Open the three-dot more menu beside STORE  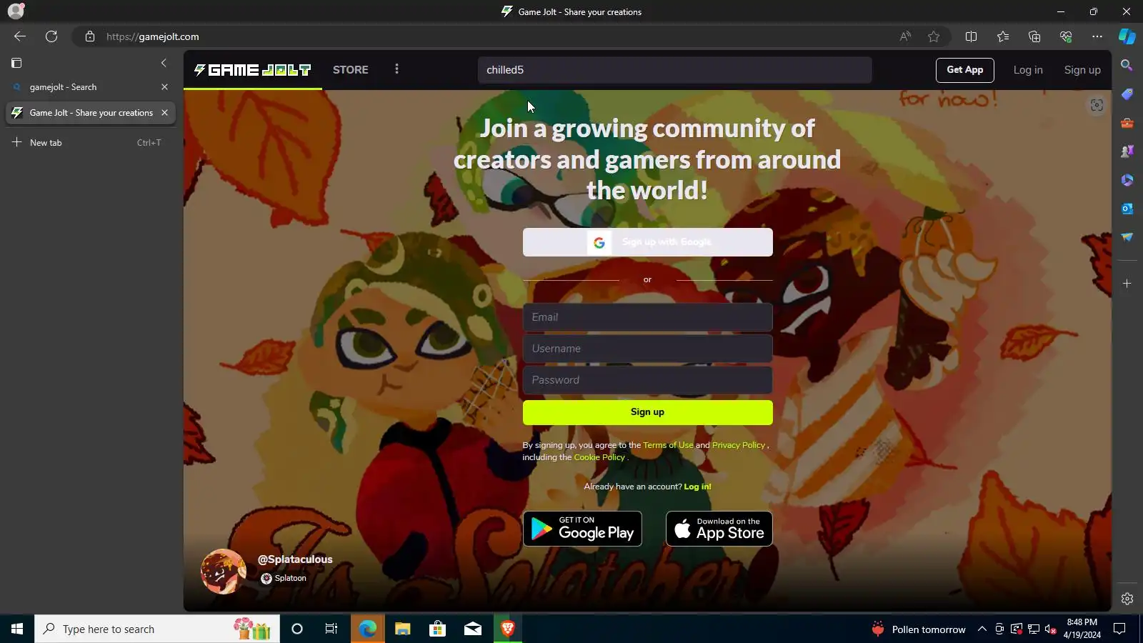click(x=396, y=69)
